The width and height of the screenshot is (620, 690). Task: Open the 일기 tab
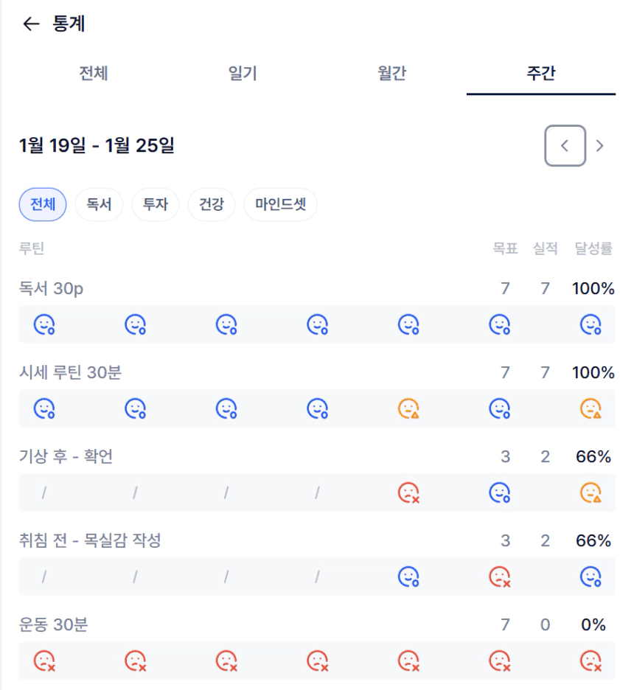pos(243,74)
